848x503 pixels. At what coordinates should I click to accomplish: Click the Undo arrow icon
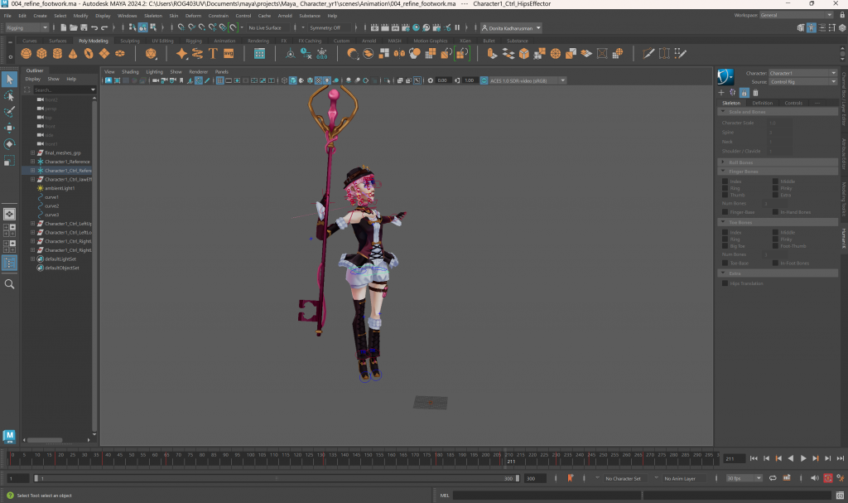(x=94, y=27)
